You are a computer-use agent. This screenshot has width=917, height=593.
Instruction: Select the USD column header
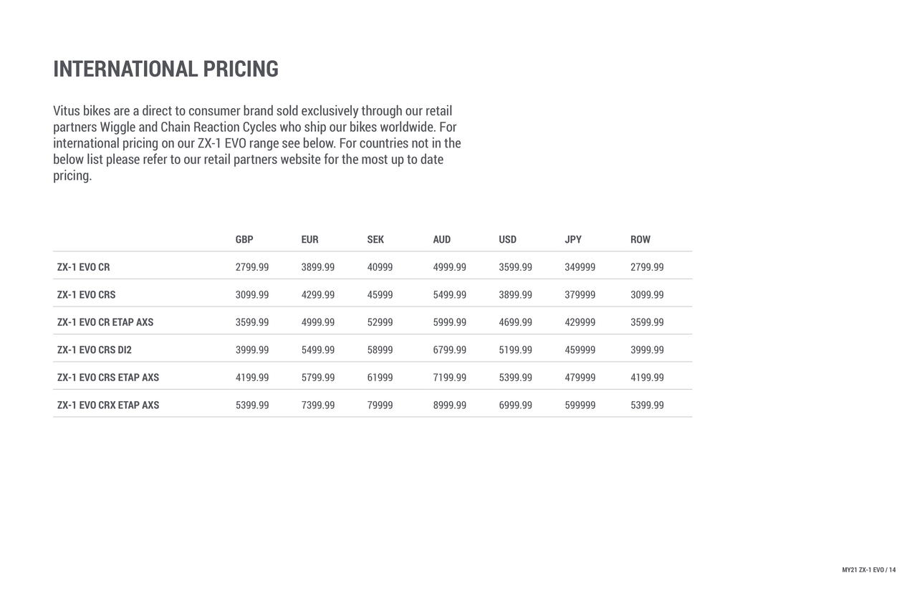507,239
